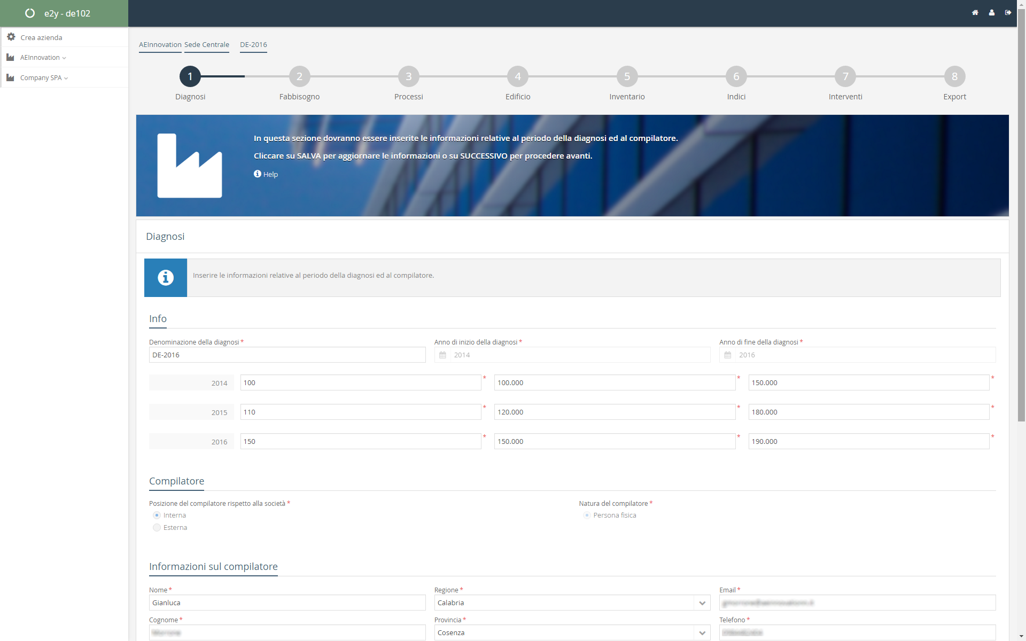Viewport: 1026px width, 641px height.
Task: Go to step 3 Processi
Action: coord(409,76)
